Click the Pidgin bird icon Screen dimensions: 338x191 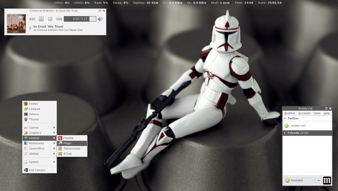[x=60, y=143]
